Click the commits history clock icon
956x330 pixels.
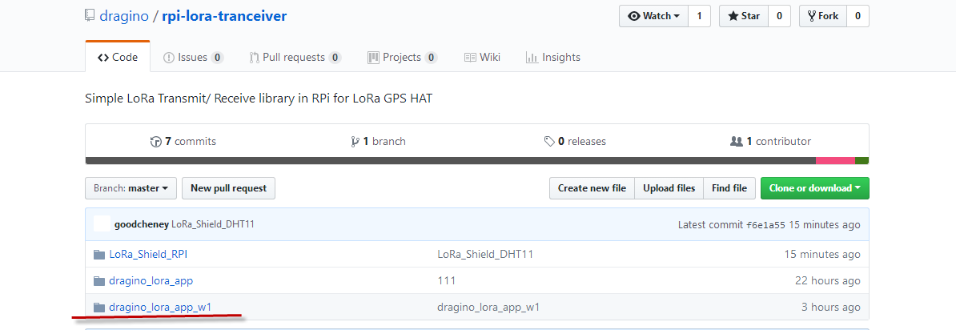click(155, 142)
